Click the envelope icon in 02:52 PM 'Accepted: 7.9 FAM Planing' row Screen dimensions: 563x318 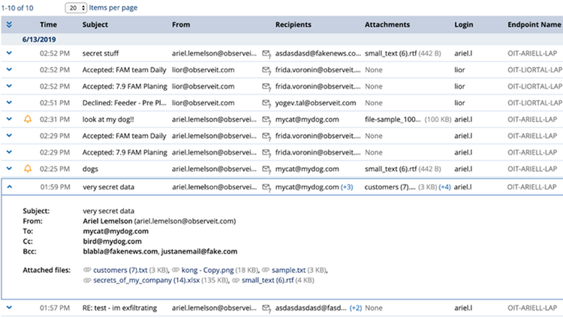266,87
